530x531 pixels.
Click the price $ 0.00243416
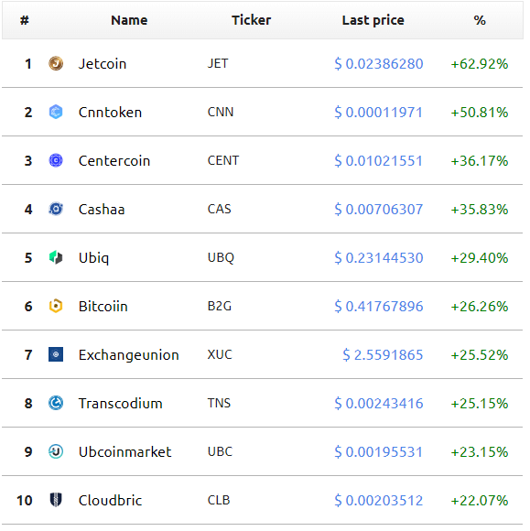379,403
